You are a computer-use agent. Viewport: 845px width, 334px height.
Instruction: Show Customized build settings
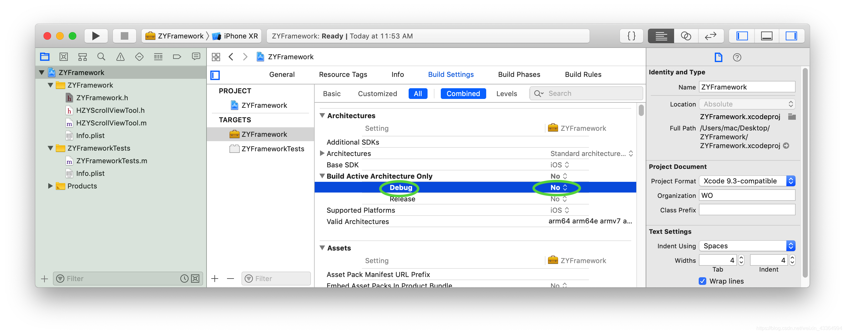pos(377,94)
